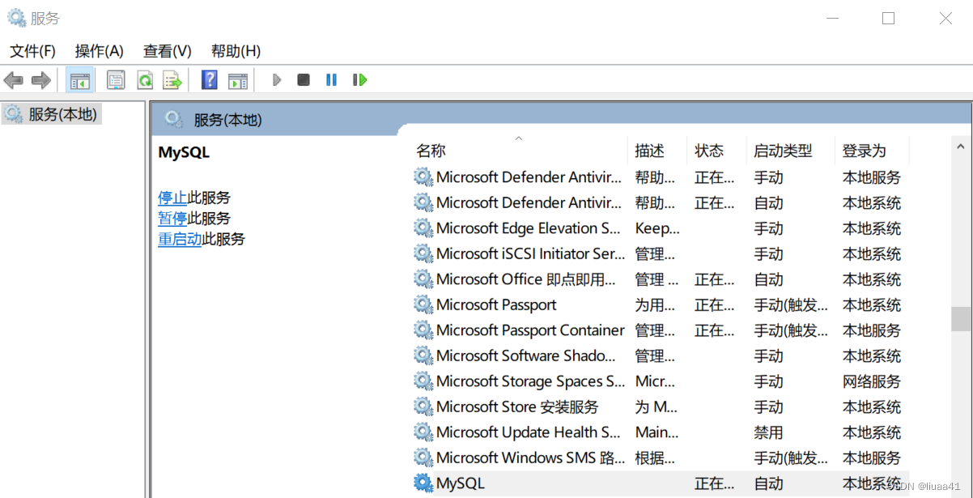Click the 暂停此服务 link
The height and width of the screenshot is (498, 973).
194,218
